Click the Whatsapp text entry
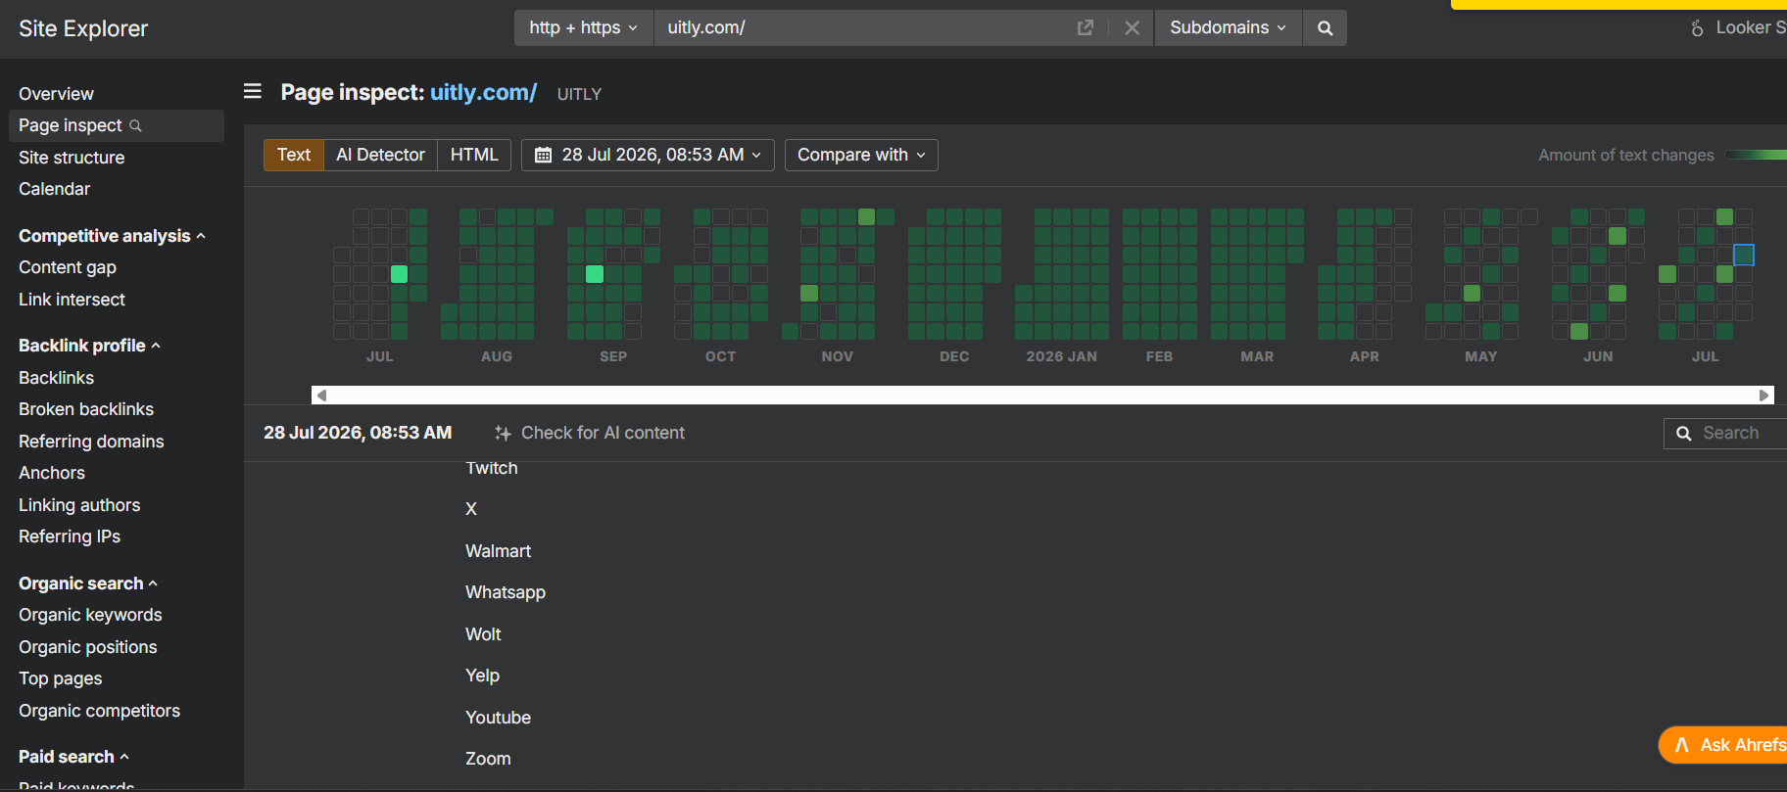This screenshot has height=792, width=1787. tap(506, 592)
